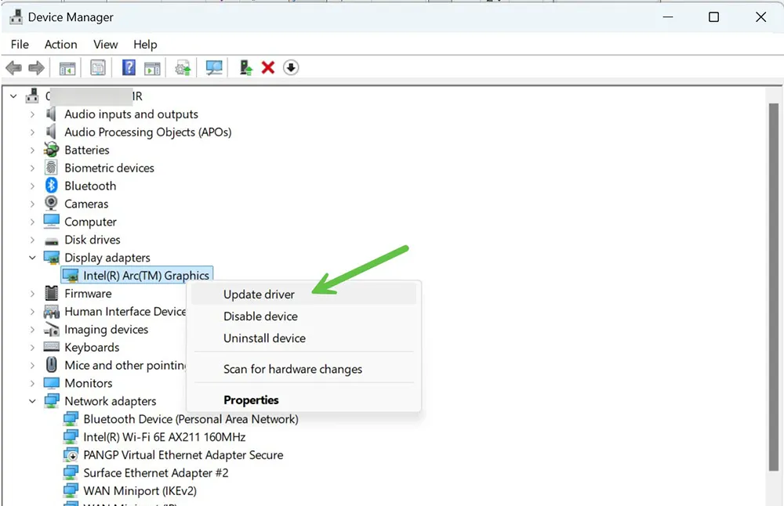Choose Uninstall device in the context menu
The image size is (784, 506).
tap(264, 338)
